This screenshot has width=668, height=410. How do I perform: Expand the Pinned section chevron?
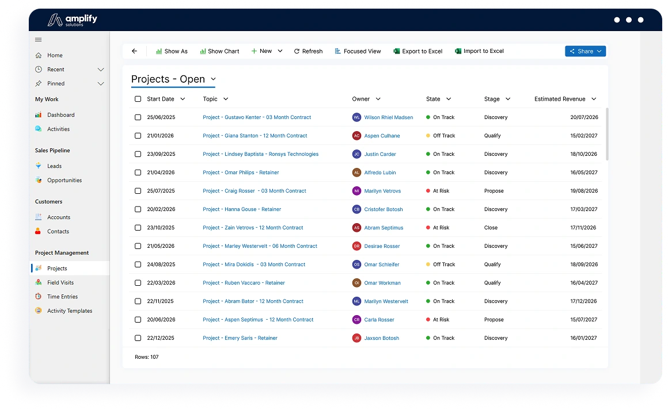pyautogui.click(x=101, y=83)
